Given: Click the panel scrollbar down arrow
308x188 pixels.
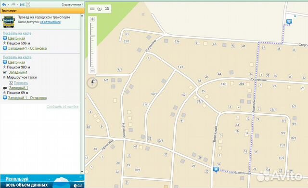Looking at the screenshot, I should point(82,172).
